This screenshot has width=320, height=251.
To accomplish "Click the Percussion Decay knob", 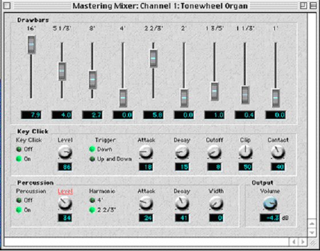I will tap(182, 203).
